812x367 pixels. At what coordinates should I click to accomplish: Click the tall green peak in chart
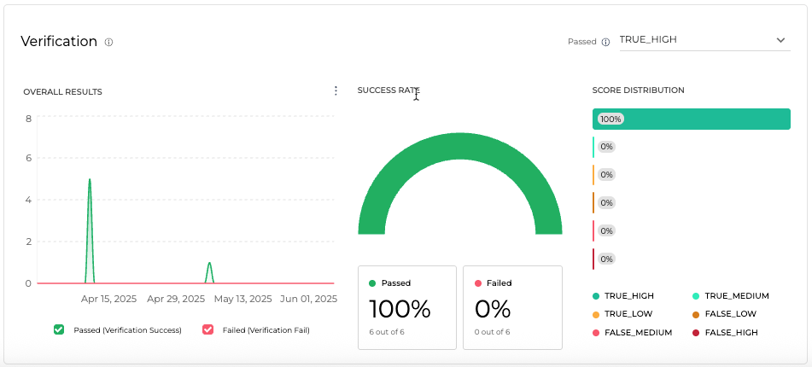click(90, 183)
